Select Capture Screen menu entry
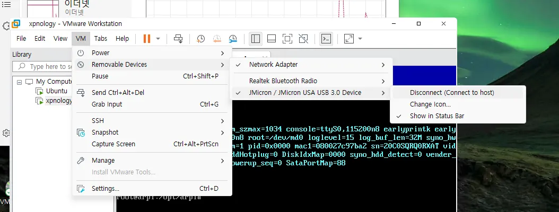 tap(152, 144)
